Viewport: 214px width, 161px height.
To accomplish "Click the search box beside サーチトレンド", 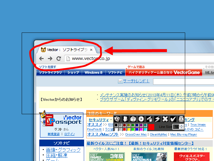I will click(x=184, y=81).
